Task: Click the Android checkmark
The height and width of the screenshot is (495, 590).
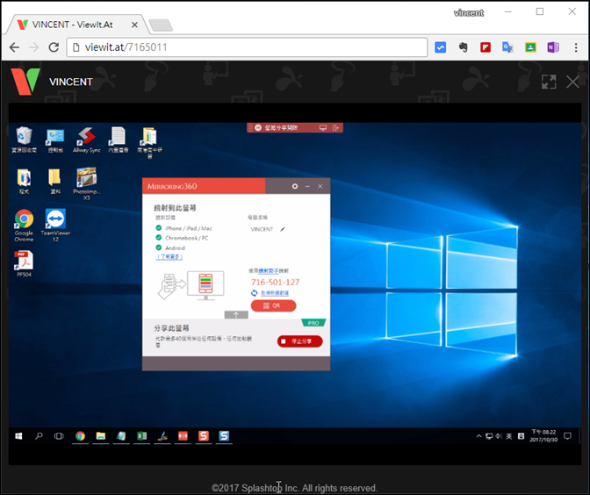Action: point(158,247)
